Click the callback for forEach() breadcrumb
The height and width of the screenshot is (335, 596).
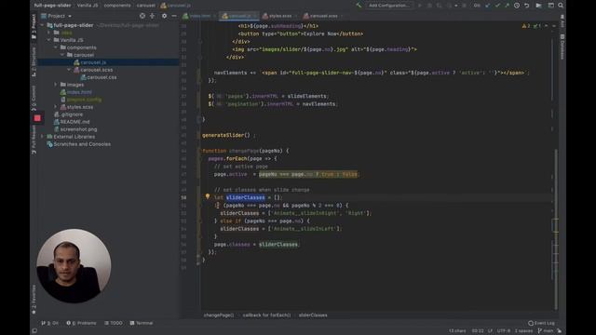click(x=266, y=315)
